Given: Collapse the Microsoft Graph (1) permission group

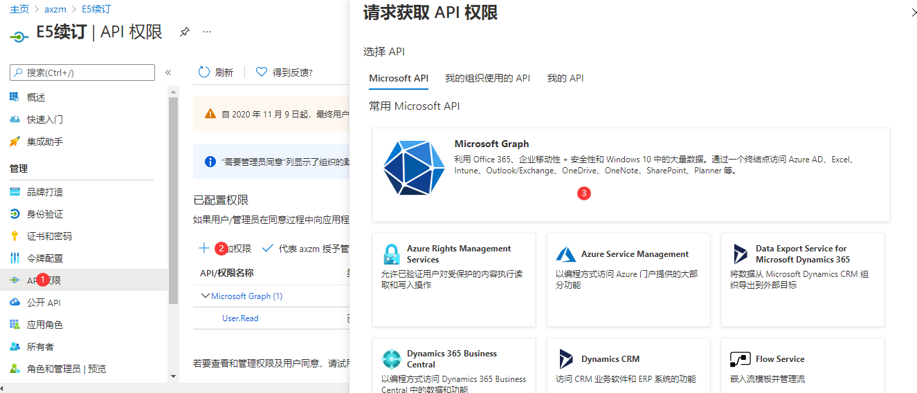Looking at the screenshot, I should click(x=205, y=296).
